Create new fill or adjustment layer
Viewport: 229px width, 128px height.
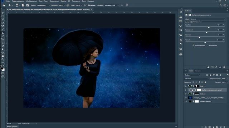213,127
